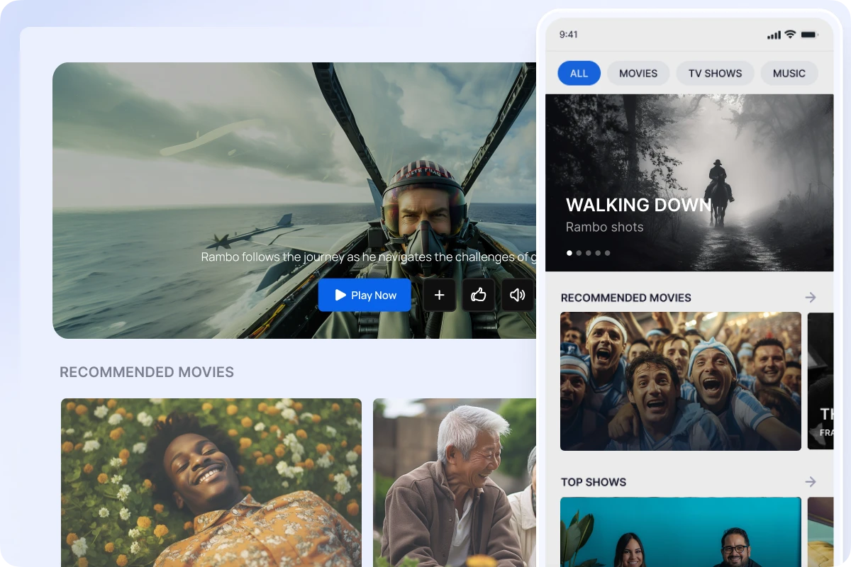This screenshot has height=567, width=851.
Task: Open the laughing elderly man movie thumbnail
Action: [x=455, y=483]
